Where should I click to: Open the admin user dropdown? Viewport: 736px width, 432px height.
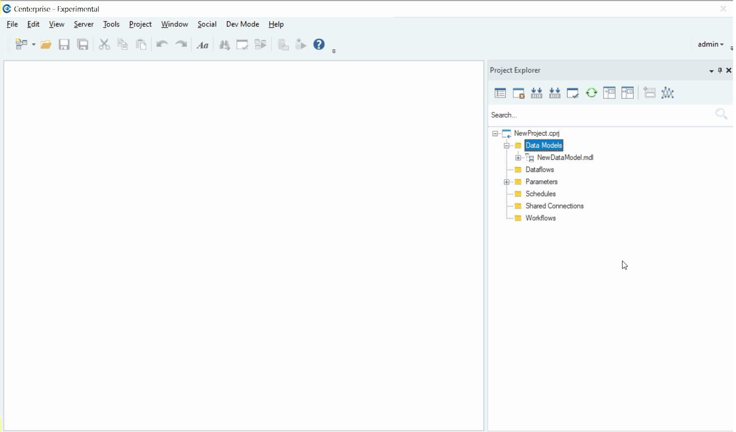click(711, 45)
